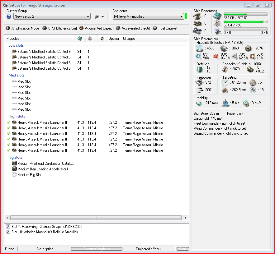Click the left arrow of the horizontal scrollbar
The image size is (275, 254).
7,218
